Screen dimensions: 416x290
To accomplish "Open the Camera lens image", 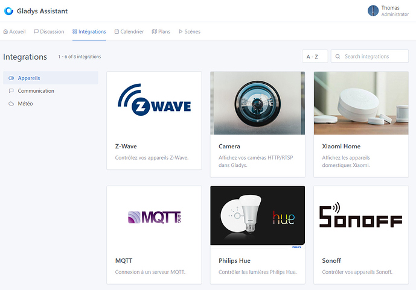I will [258, 103].
